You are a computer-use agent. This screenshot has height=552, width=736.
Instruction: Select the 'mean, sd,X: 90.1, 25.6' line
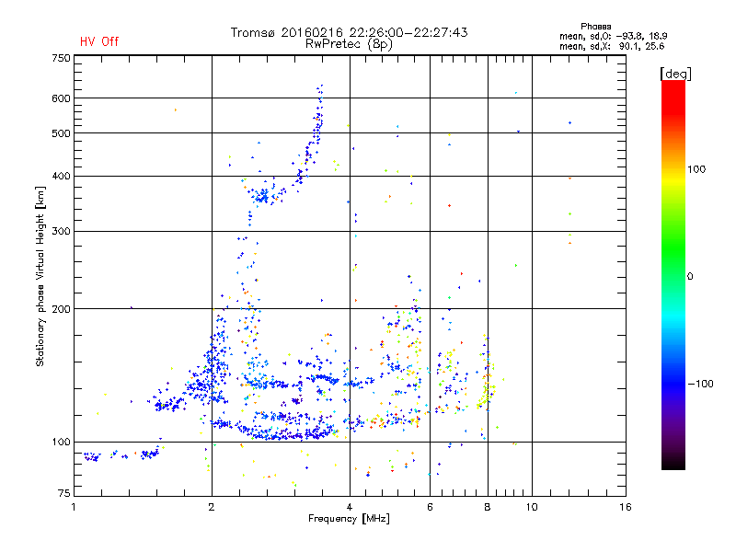[x=612, y=46]
